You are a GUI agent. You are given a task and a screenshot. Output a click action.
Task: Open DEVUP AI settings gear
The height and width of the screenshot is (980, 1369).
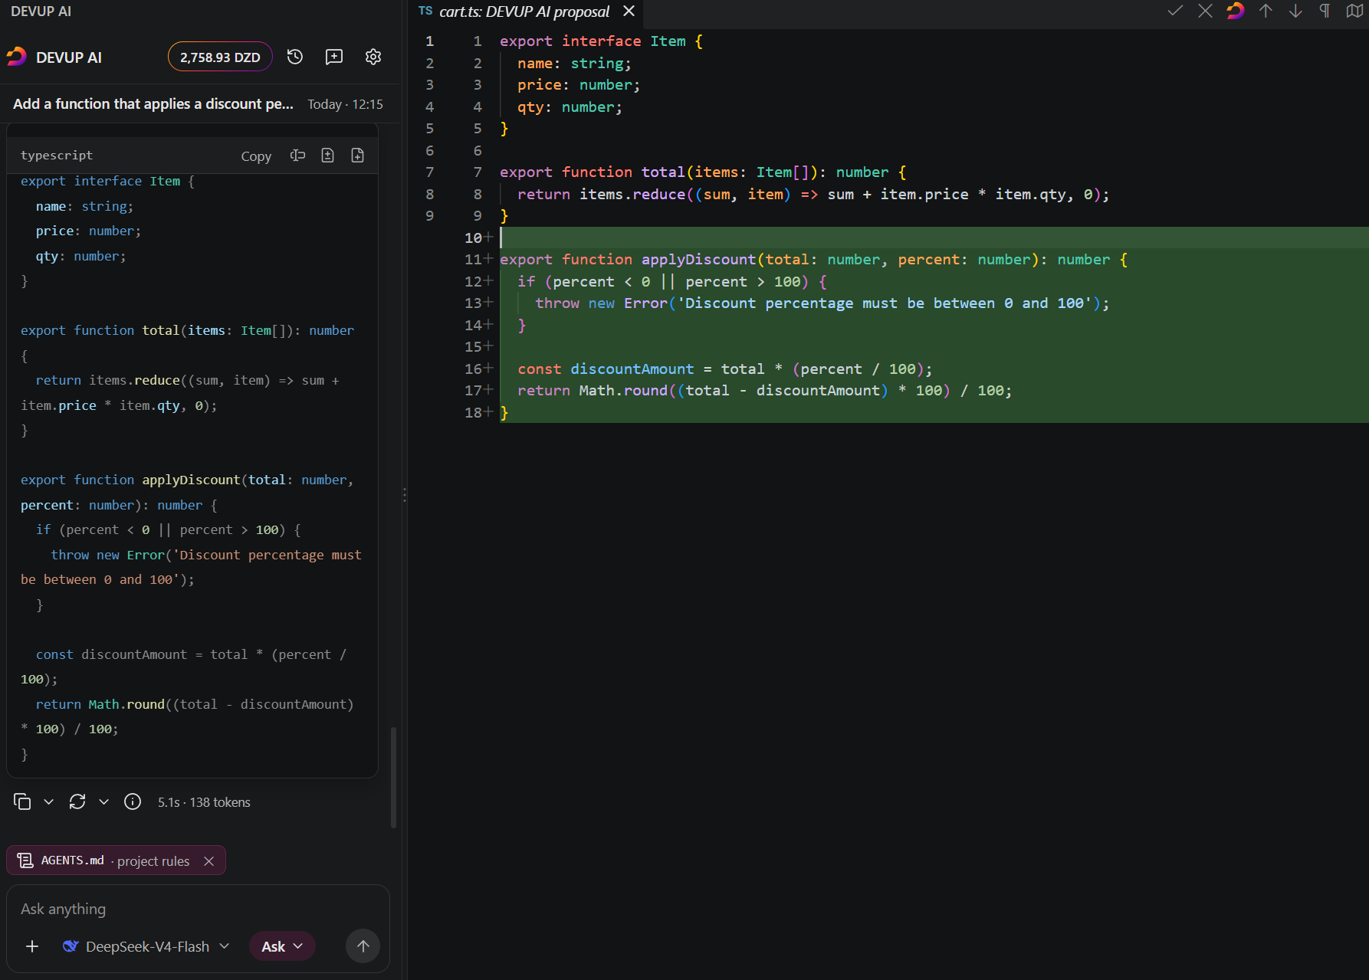[x=373, y=57]
